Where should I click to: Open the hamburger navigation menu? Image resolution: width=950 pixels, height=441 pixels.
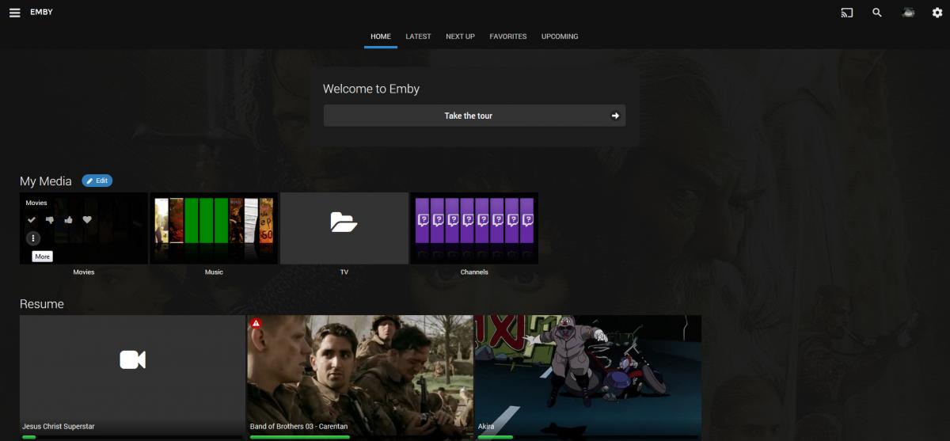[x=14, y=13]
